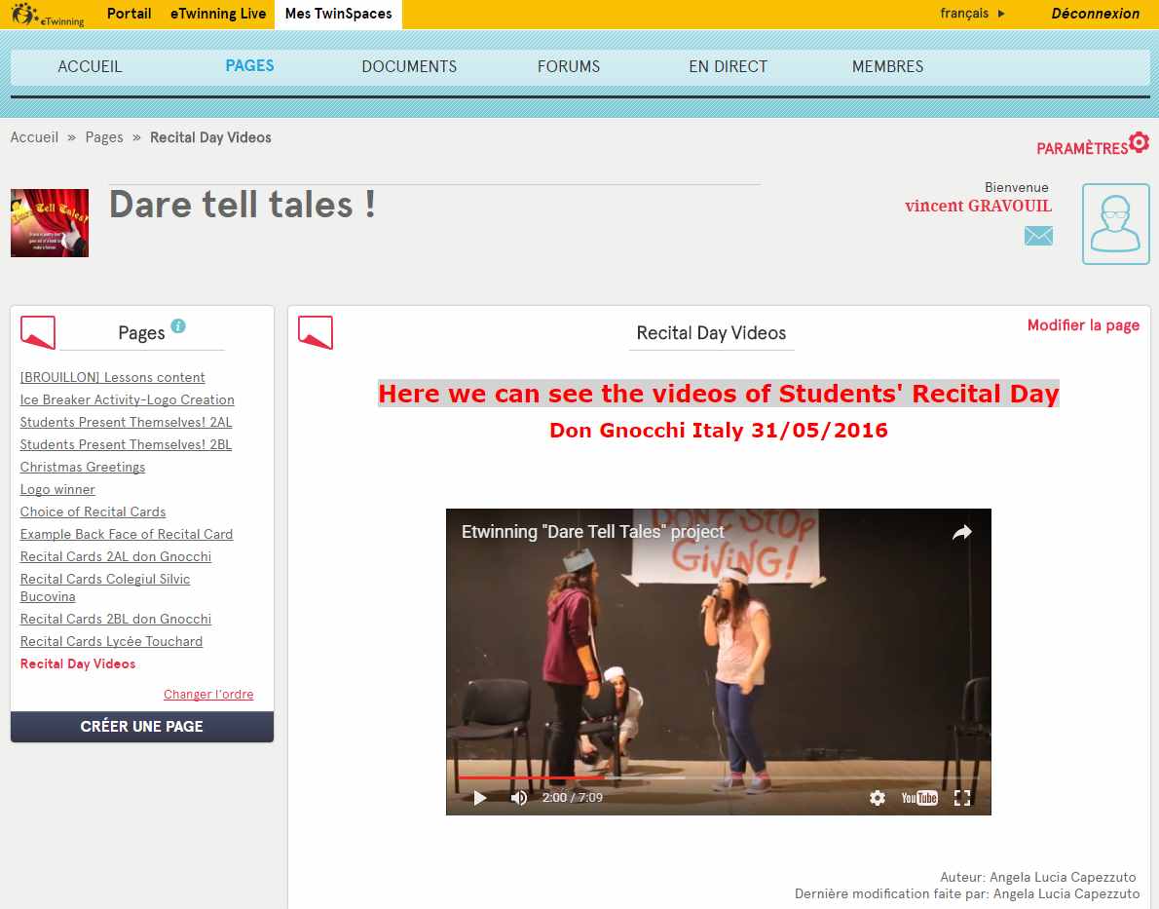Switch to the Documents tab
1159x909 pixels.
click(409, 66)
